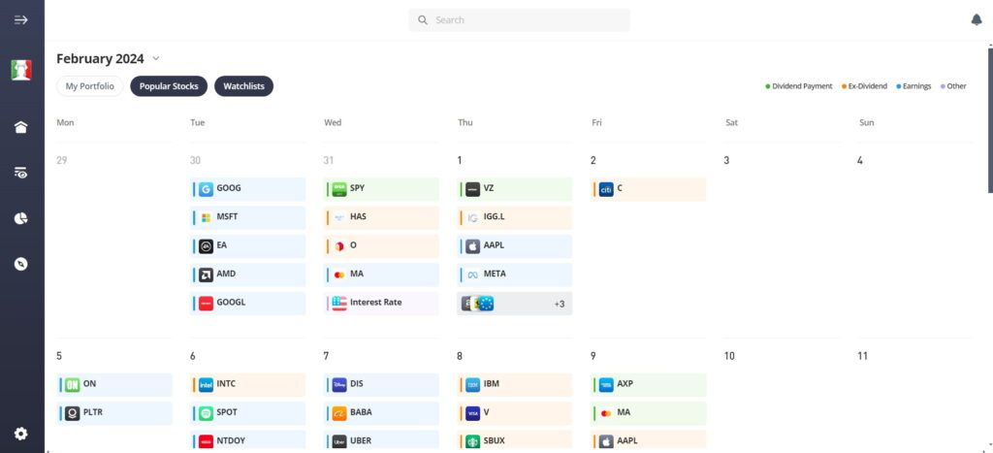Click the MSFT logo icon

(206, 218)
